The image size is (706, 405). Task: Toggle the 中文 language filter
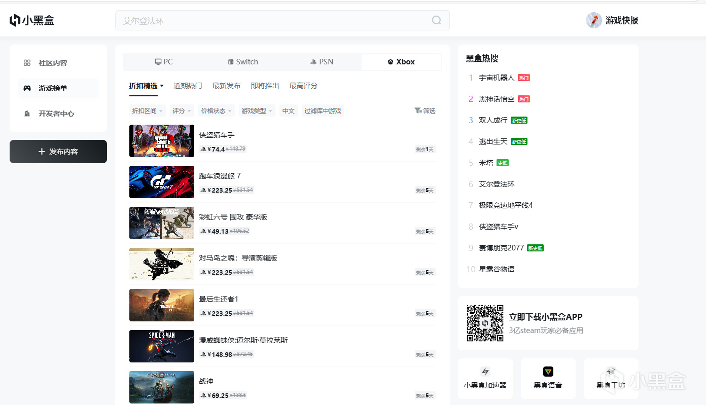(x=289, y=111)
